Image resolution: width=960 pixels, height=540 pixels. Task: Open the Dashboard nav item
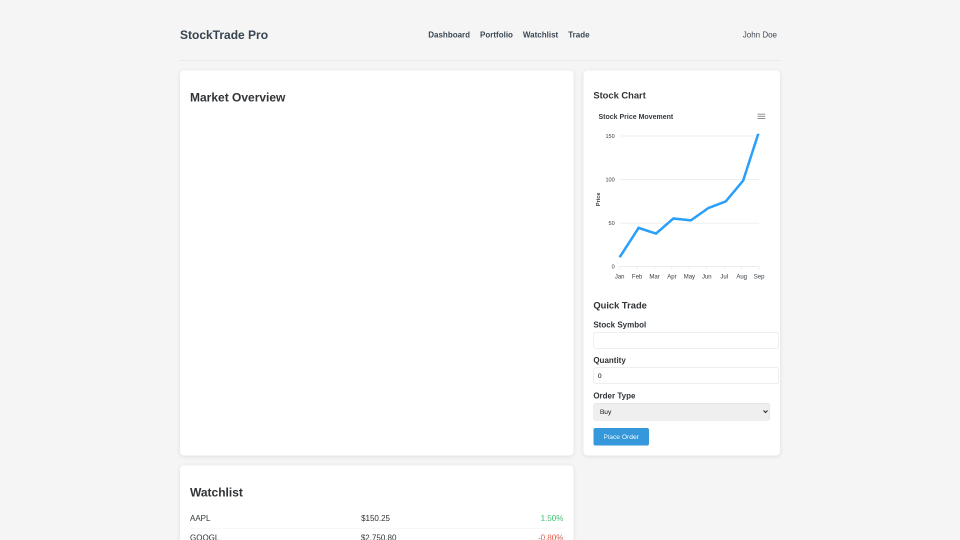(448, 35)
